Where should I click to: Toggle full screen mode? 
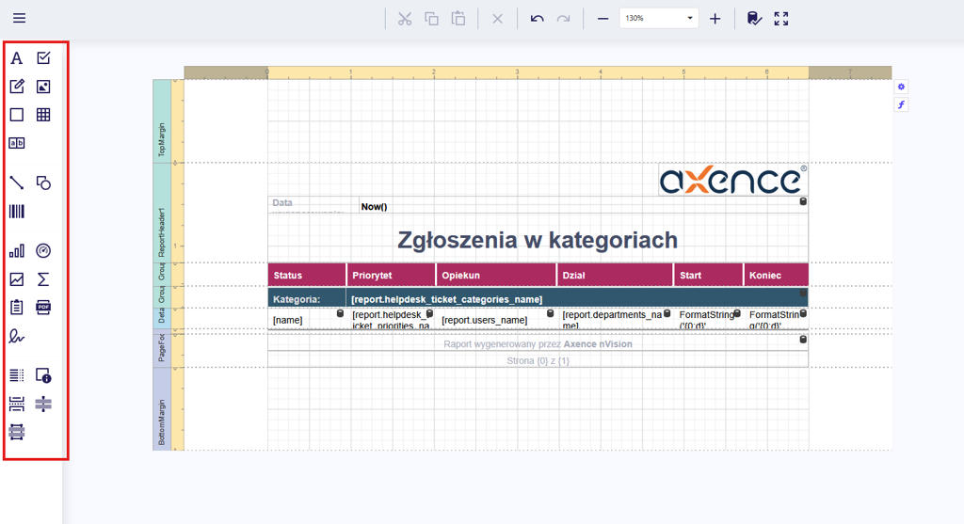click(780, 19)
